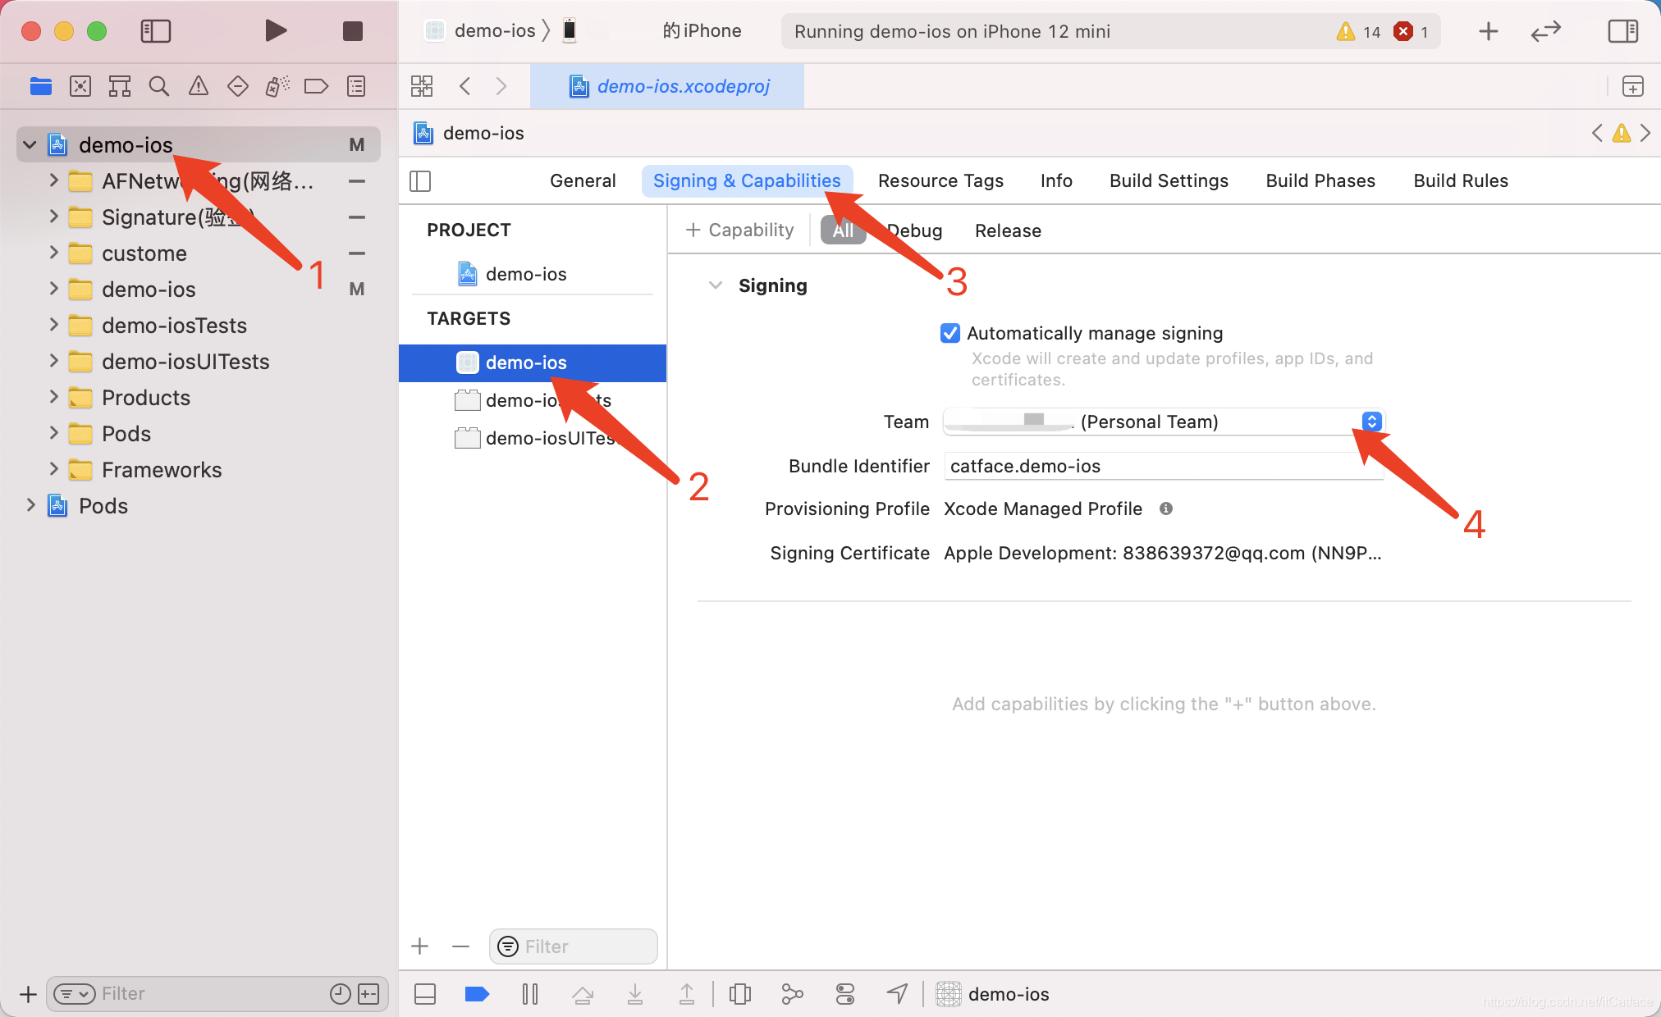
Task: Select the demo-ios target
Action: pyautogui.click(x=533, y=363)
